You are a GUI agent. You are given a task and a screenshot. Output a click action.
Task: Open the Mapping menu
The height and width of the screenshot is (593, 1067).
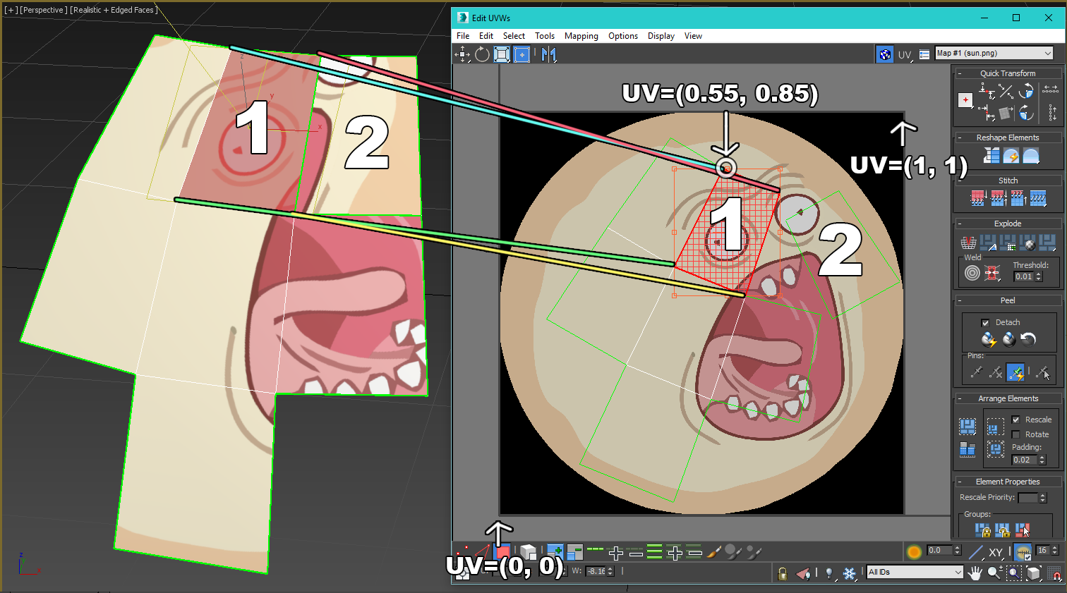pyautogui.click(x=581, y=36)
